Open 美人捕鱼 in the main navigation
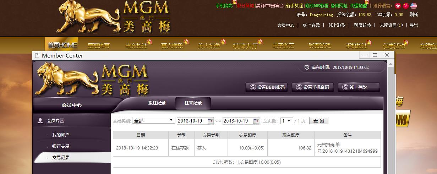Image resolution: width=437 pixels, height=174 pixels. pos(209,45)
